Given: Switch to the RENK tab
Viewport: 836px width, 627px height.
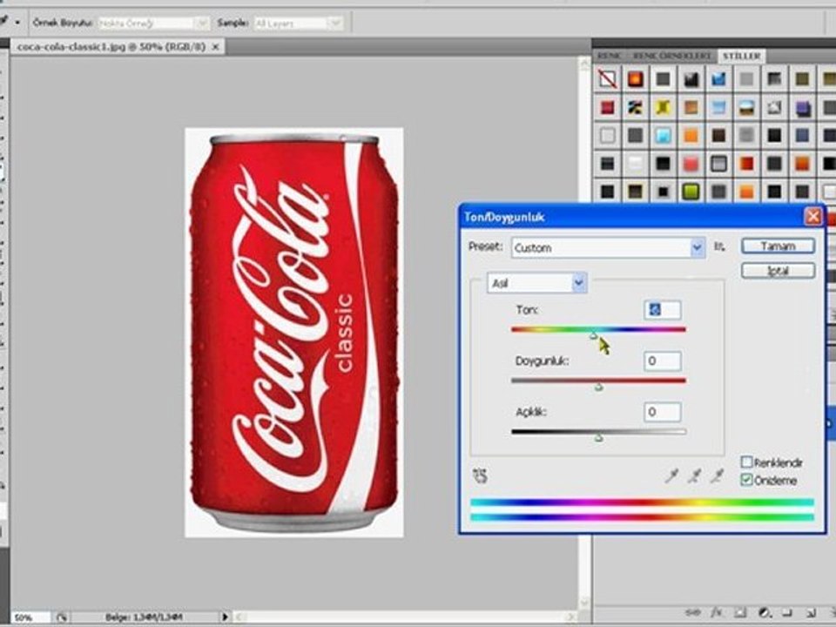Looking at the screenshot, I should tap(610, 56).
